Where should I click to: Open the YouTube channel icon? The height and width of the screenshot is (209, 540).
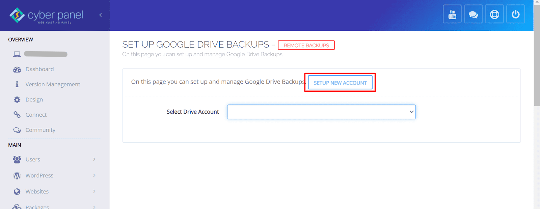click(452, 14)
